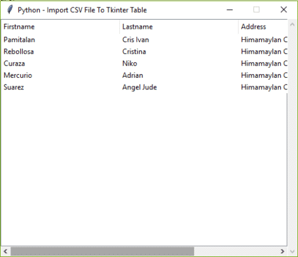The image size is (298, 257).
Task: Select the Mercurio row
Action: pos(144,75)
